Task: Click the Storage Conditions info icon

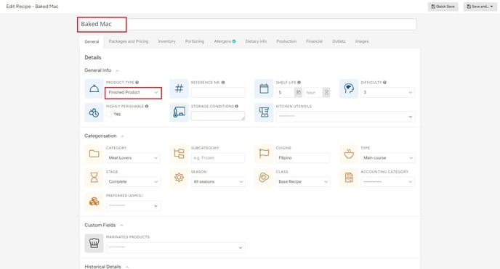Action: (237, 106)
